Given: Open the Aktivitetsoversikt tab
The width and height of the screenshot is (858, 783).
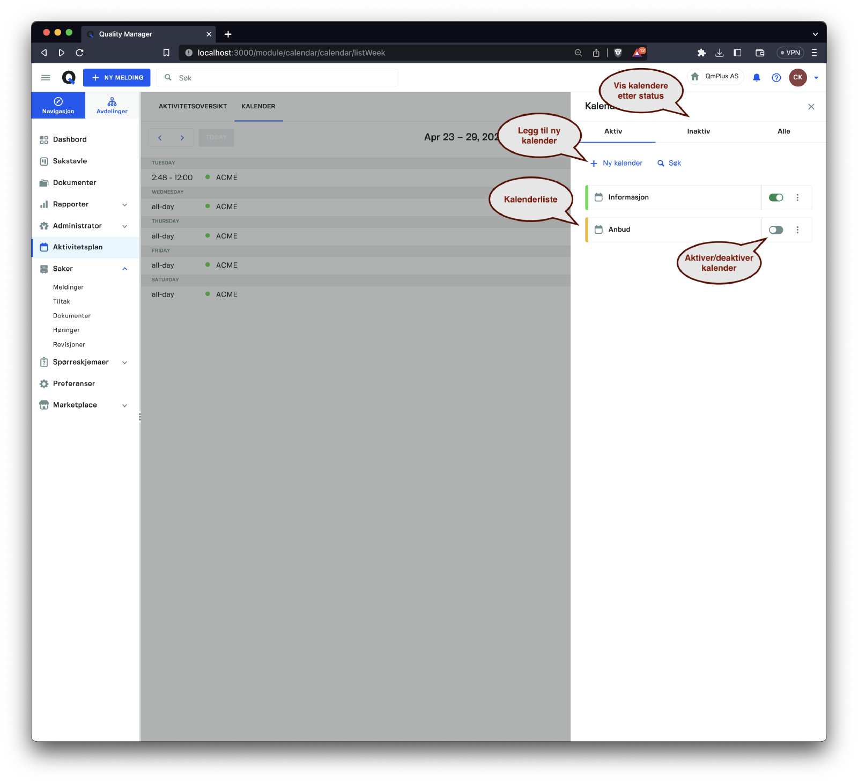Looking at the screenshot, I should 193,106.
